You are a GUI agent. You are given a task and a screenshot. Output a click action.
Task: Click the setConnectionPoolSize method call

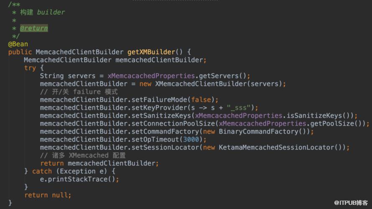pos(173,124)
